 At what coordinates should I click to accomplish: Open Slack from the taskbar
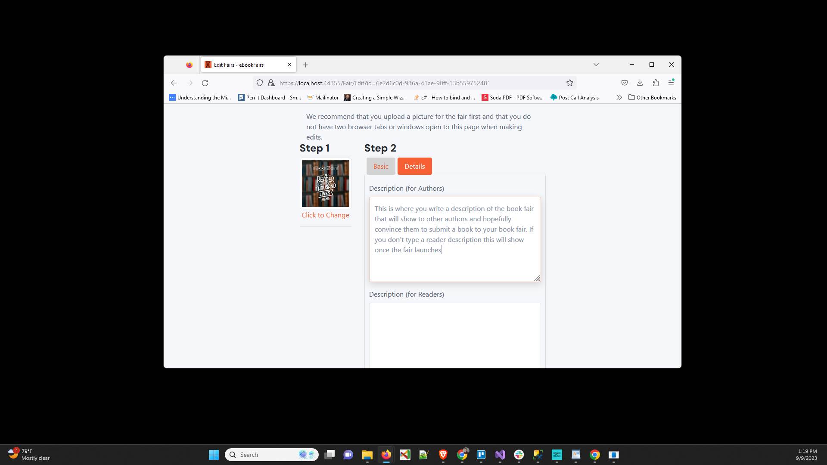[x=519, y=454]
